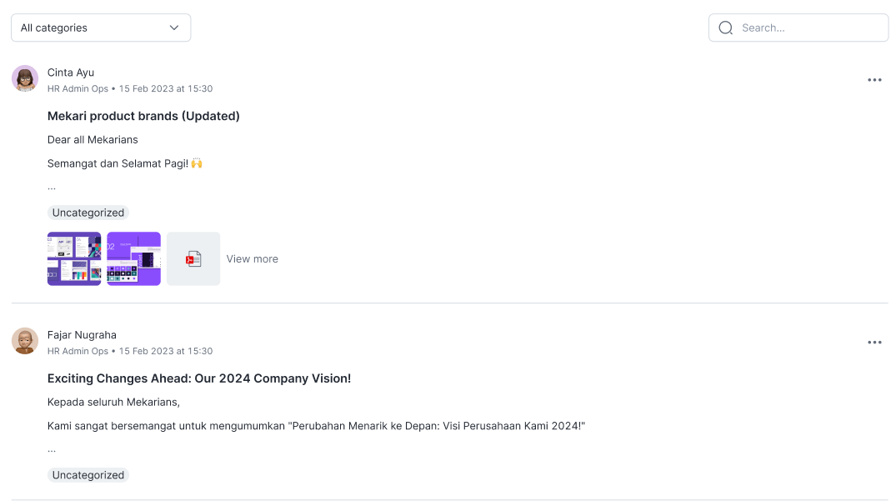Click the Fajar Nugraha author name
This screenshot has width=896, height=501.
point(82,335)
